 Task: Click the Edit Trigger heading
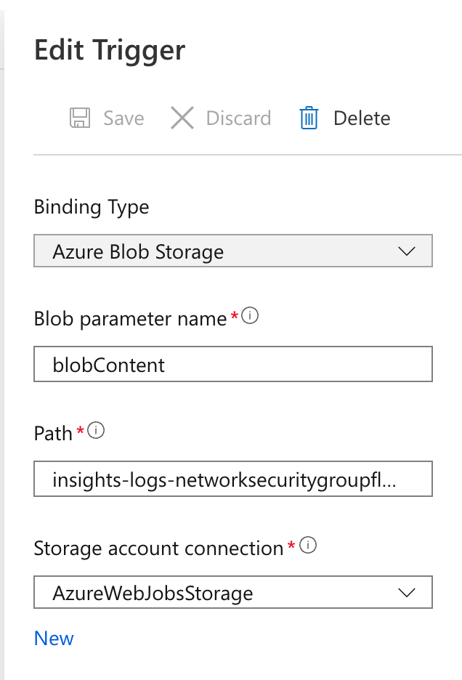coord(110,51)
